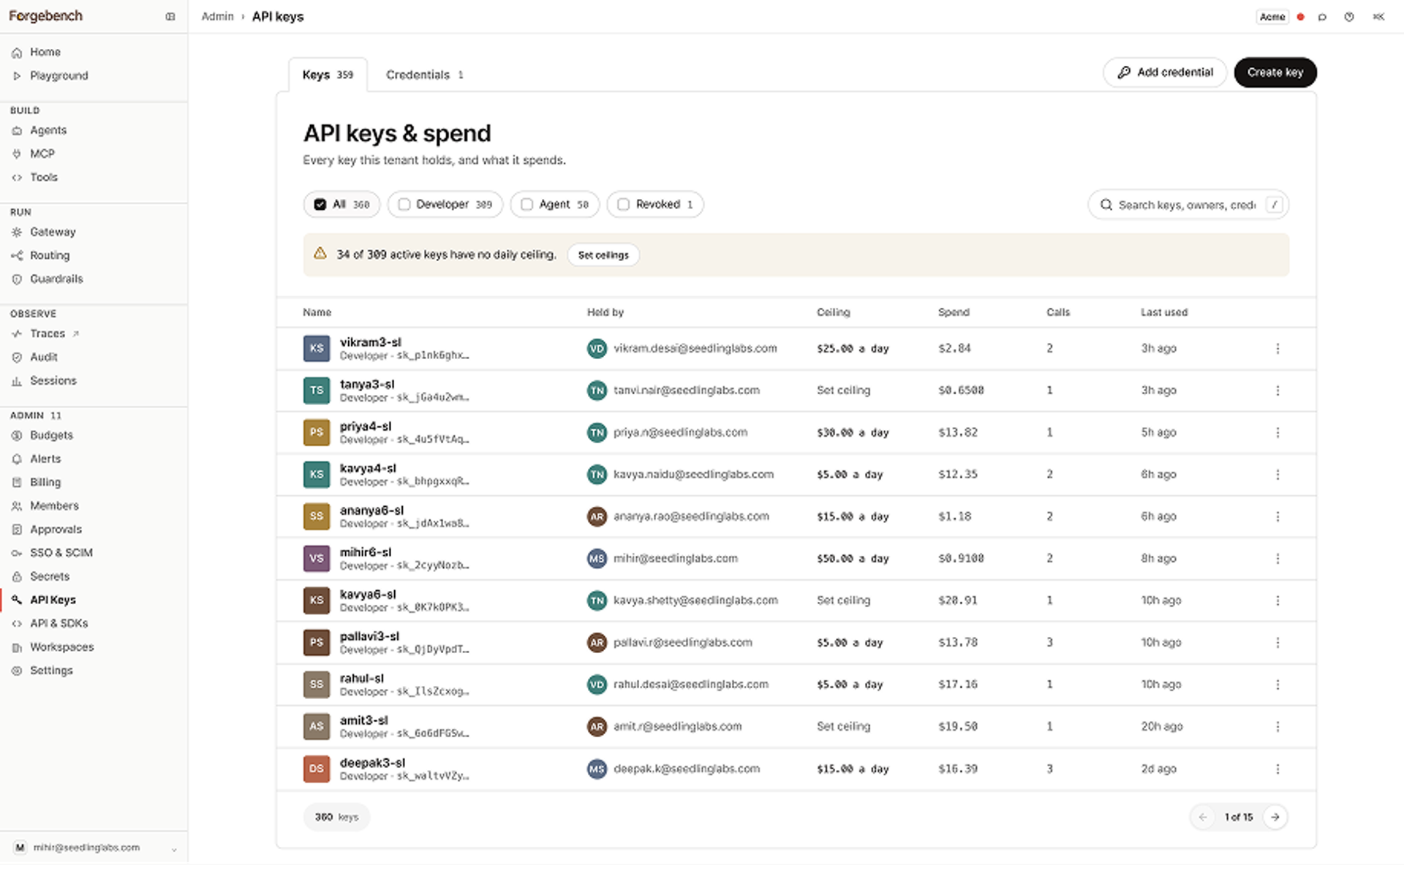Open row menu for mihir6-sl

point(1277,559)
